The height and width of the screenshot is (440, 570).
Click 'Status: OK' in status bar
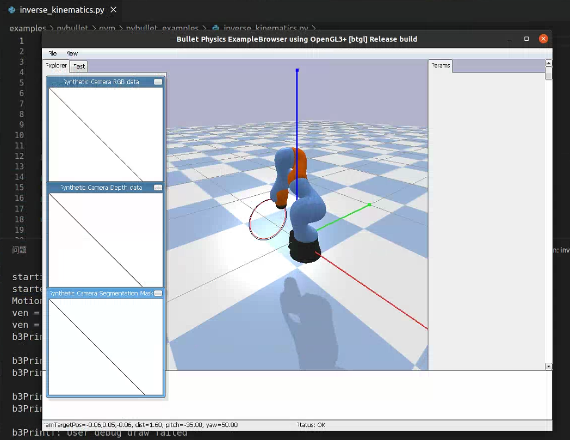point(311,425)
